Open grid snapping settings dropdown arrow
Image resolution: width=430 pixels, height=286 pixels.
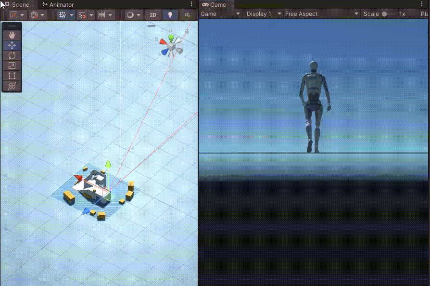pos(91,15)
